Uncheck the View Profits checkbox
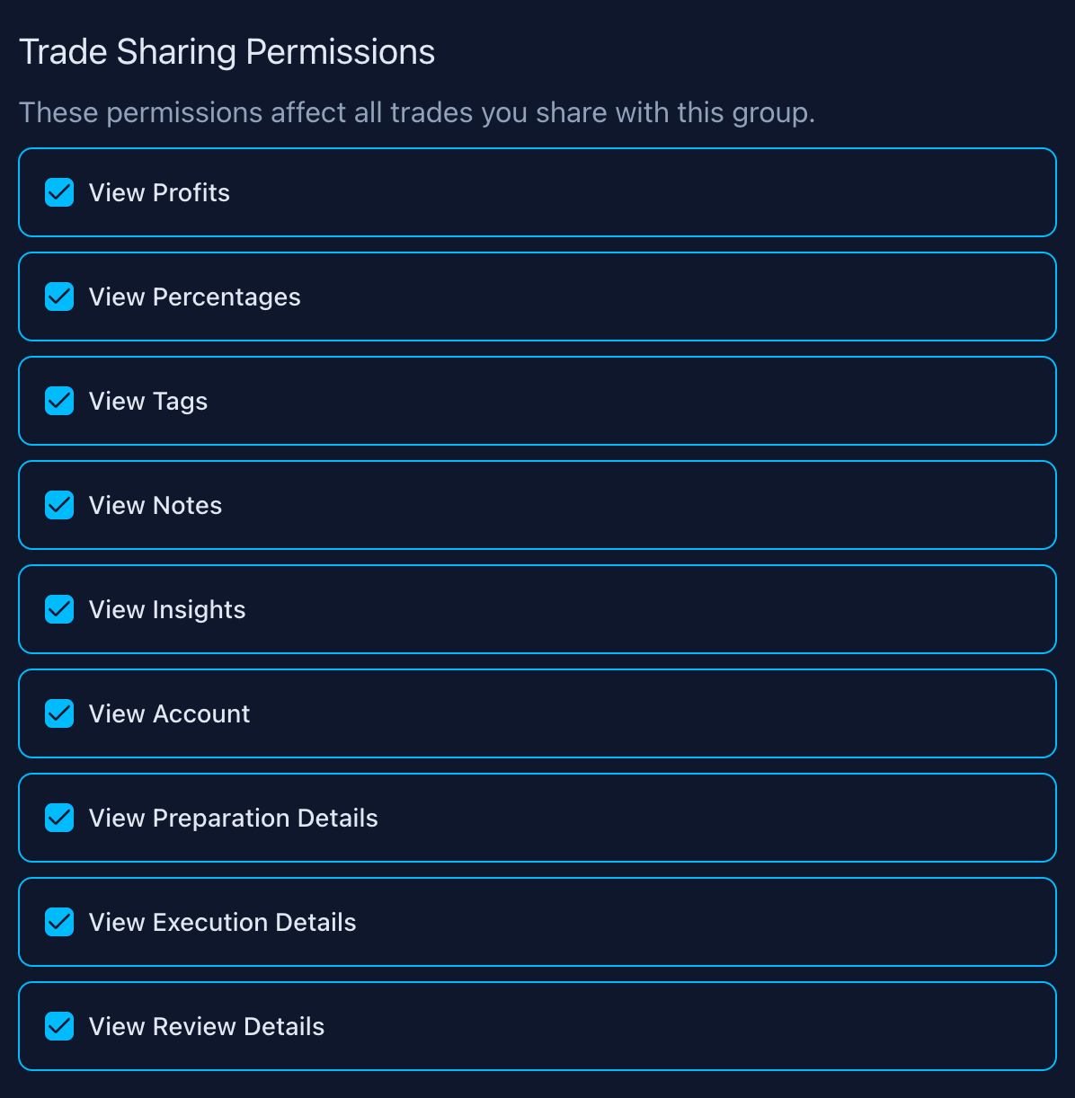This screenshot has width=1075, height=1098. pos(59,192)
